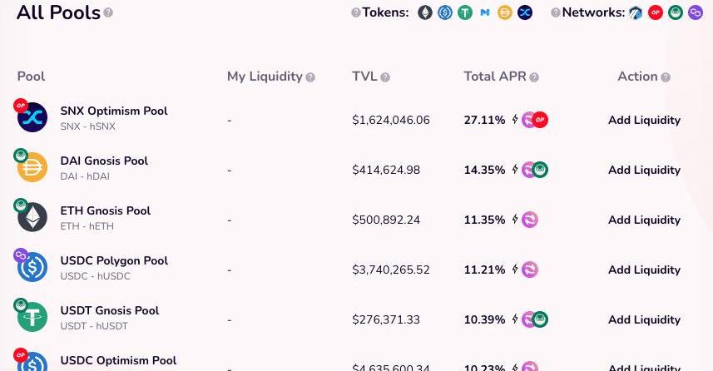Image resolution: width=713 pixels, height=371 pixels.
Task: Open the ETH Gnosis Pool entry
Action: coord(105,210)
